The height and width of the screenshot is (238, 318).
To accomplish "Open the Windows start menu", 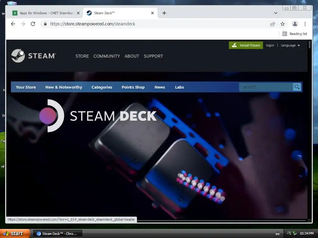I will (x=15, y=234).
